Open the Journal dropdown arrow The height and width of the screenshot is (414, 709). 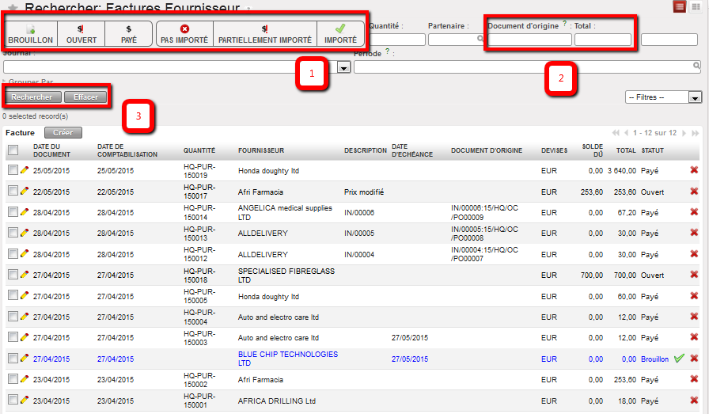pos(343,67)
